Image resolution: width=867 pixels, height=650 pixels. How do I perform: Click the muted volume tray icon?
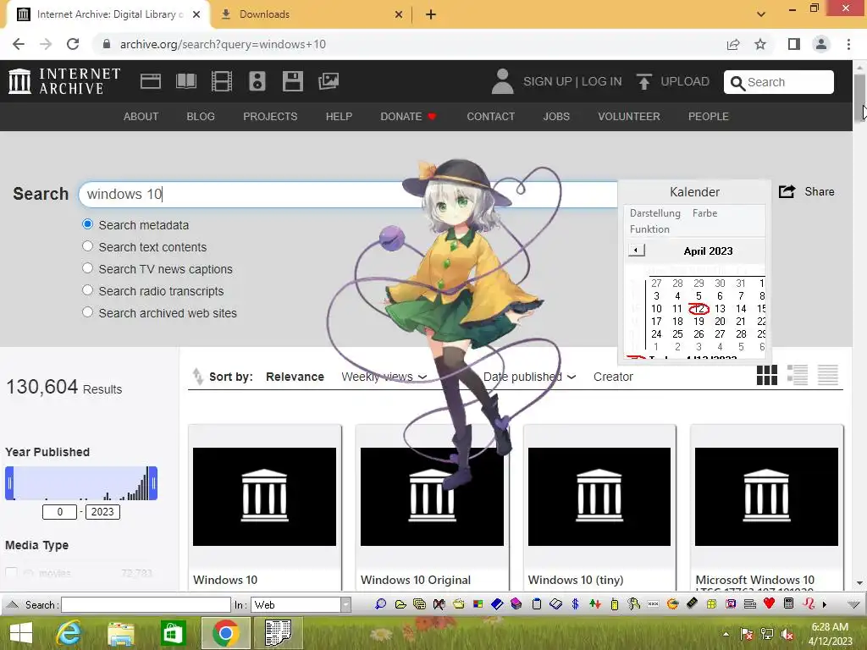pyautogui.click(x=787, y=634)
